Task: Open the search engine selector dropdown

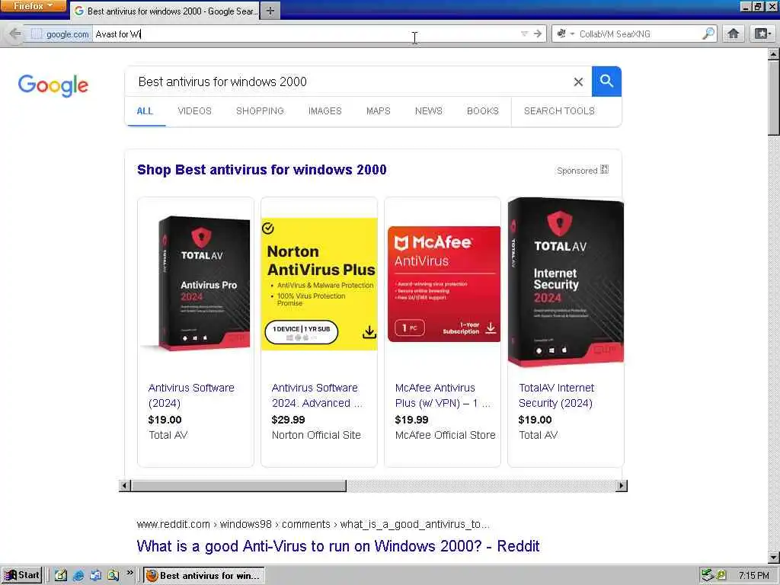Action: [565, 34]
